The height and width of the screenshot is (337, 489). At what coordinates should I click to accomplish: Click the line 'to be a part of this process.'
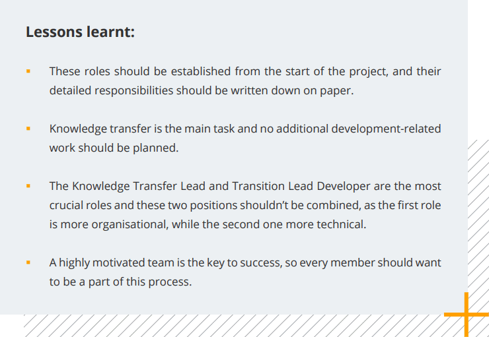(x=120, y=282)
